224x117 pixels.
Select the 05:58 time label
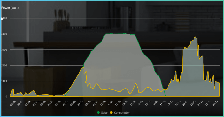65,103
